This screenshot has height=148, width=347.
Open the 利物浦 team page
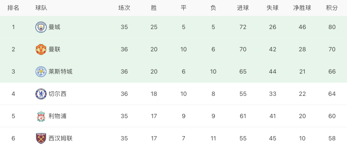(x=58, y=116)
